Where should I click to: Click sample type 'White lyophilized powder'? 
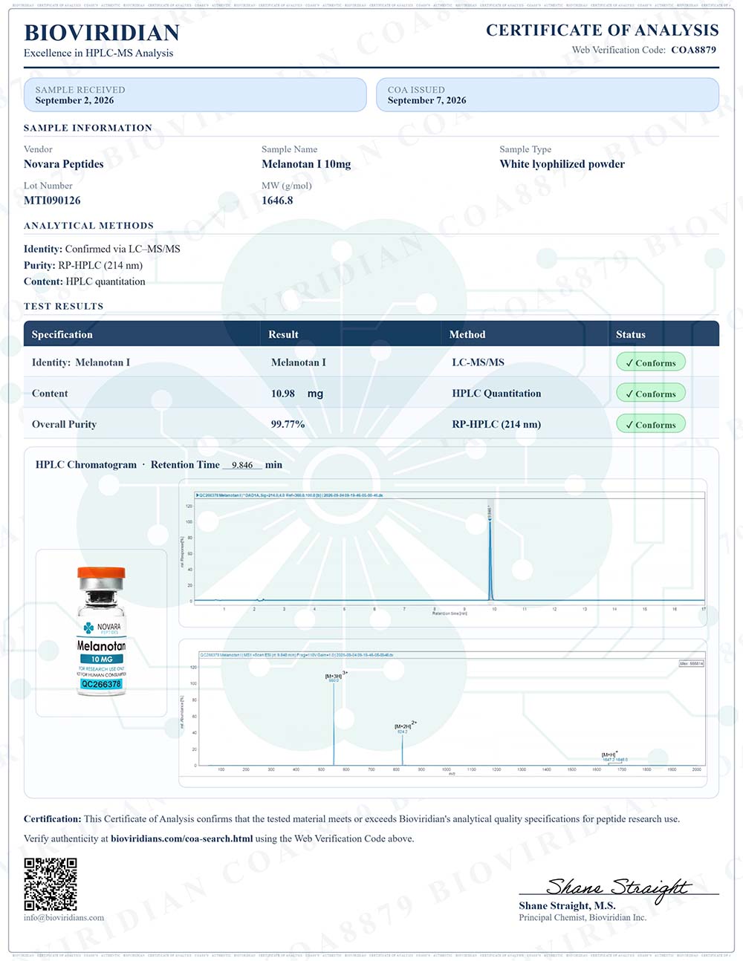point(562,164)
